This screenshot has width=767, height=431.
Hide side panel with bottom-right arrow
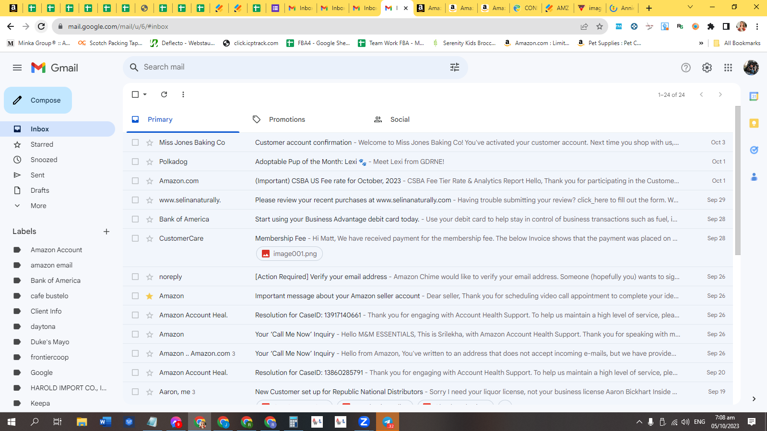click(754, 399)
